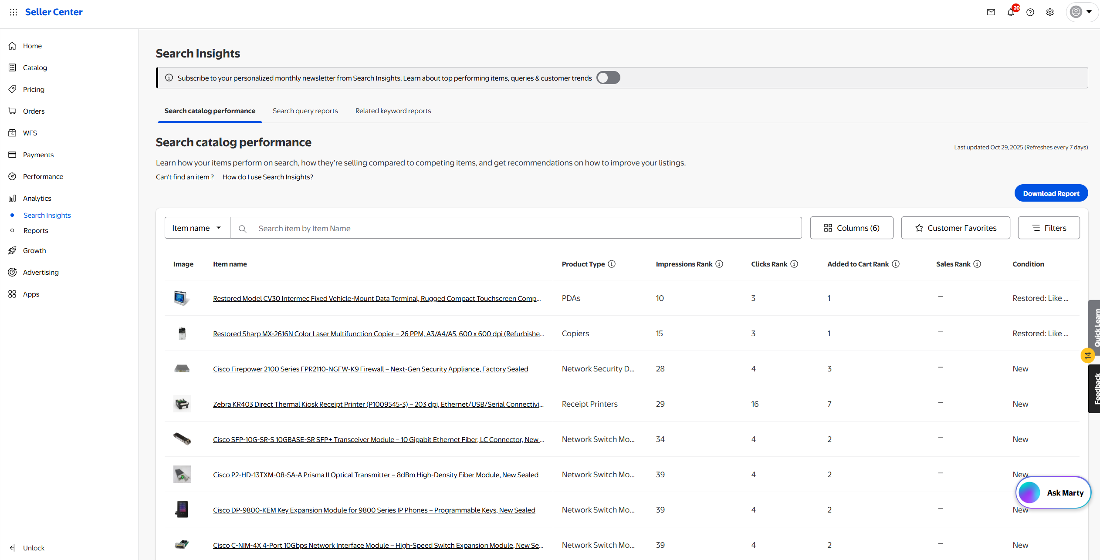Show info for Product Type column
The height and width of the screenshot is (560, 1100).
click(x=612, y=264)
